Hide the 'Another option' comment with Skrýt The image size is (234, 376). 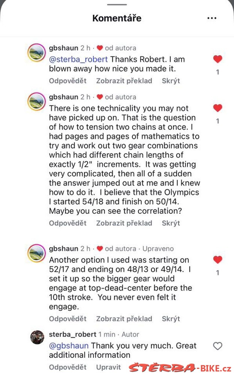pyautogui.click(x=171, y=319)
